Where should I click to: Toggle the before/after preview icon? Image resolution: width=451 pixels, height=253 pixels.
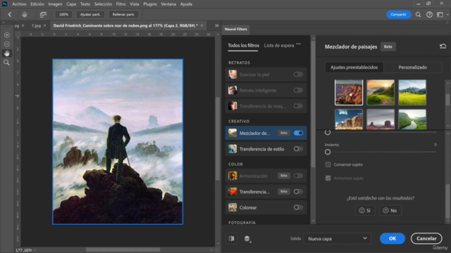[232, 238]
